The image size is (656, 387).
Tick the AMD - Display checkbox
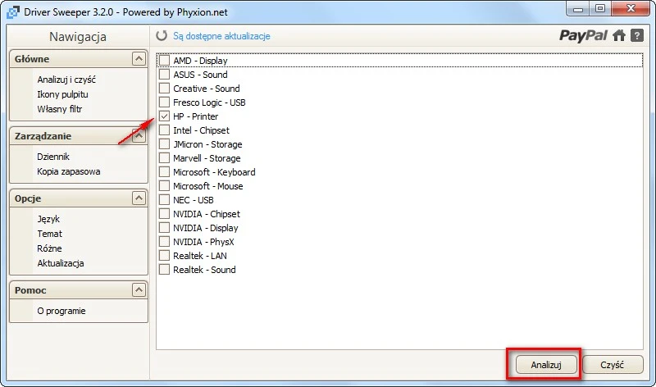click(x=165, y=61)
